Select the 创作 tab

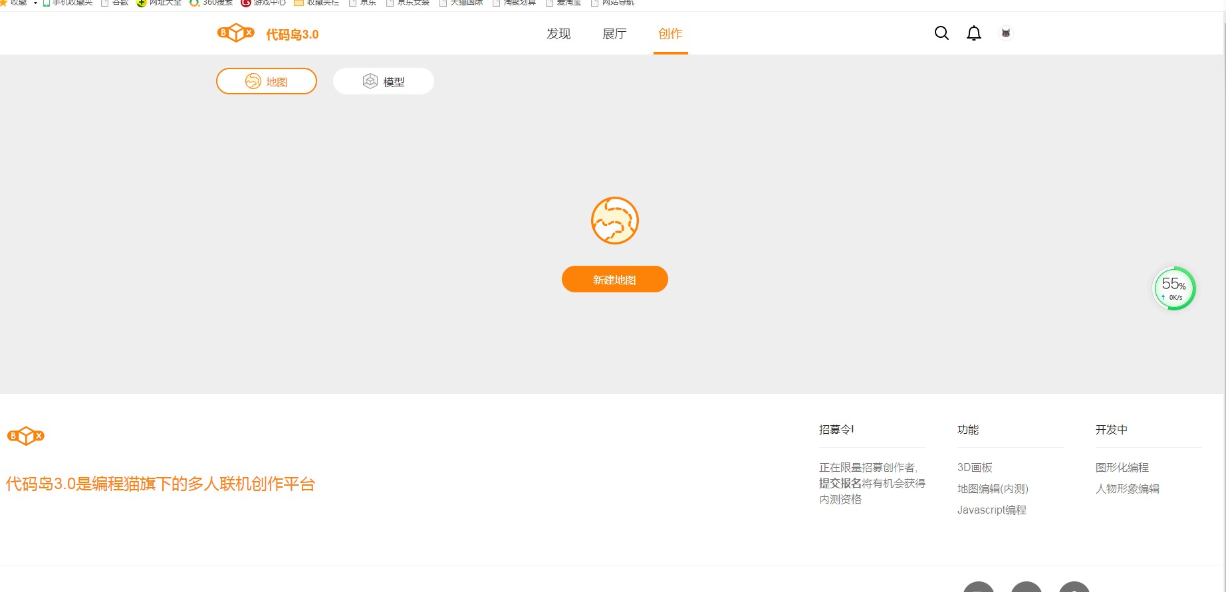[670, 34]
